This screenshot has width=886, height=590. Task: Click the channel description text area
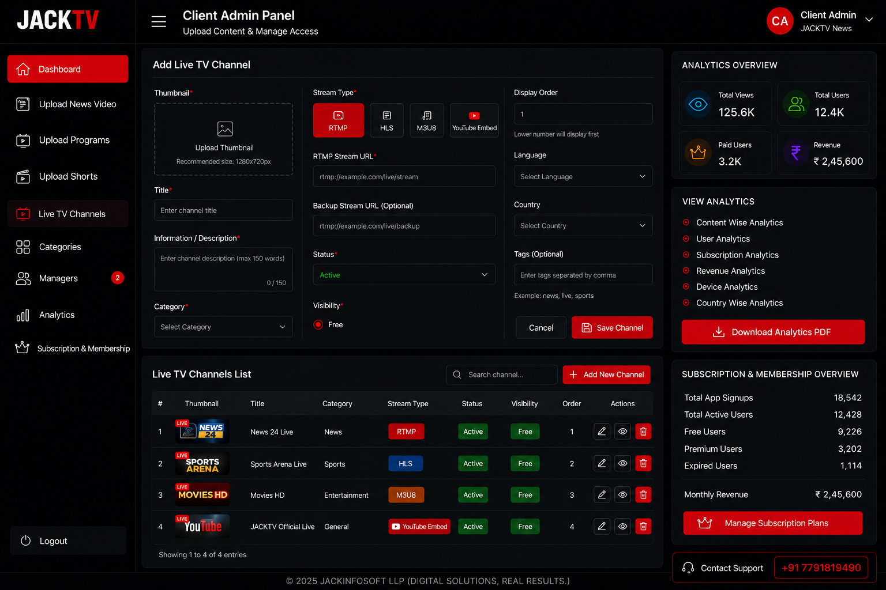point(223,269)
